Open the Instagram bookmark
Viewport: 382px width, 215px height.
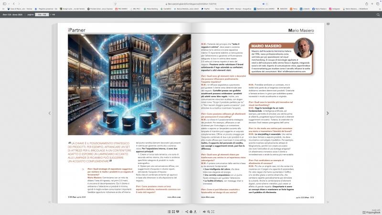coord(335,9)
